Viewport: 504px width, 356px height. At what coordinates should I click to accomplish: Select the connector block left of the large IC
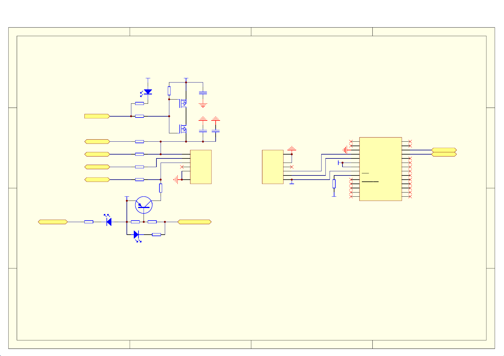click(272, 167)
